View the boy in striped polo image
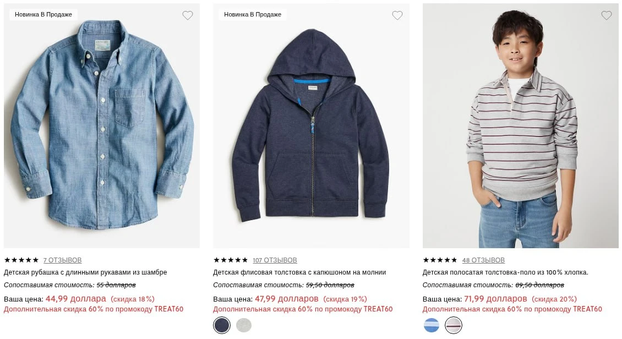 click(521, 125)
